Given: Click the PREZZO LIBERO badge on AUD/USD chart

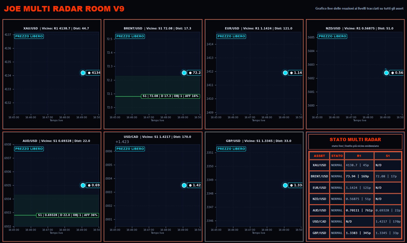Looking at the screenshot, I should click(29, 149).
